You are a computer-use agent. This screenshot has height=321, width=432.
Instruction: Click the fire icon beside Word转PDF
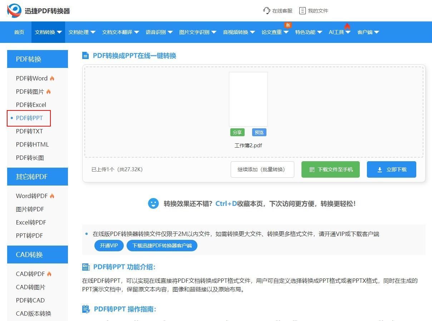click(x=52, y=196)
